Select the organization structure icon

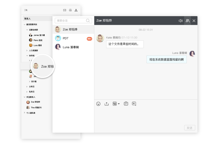pyautogui.click(x=76, y=10)
